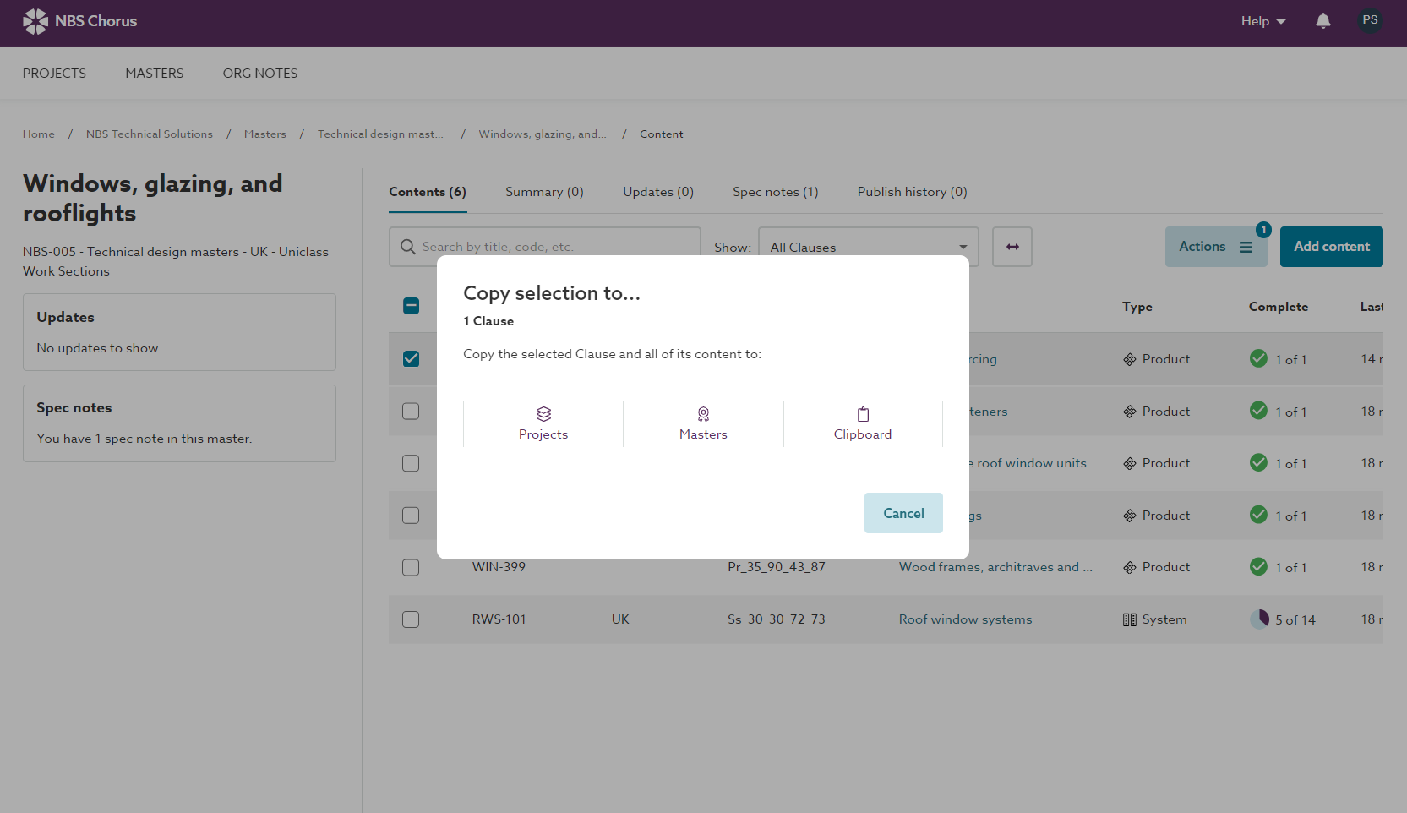Click the search magnifier icon

407,247
